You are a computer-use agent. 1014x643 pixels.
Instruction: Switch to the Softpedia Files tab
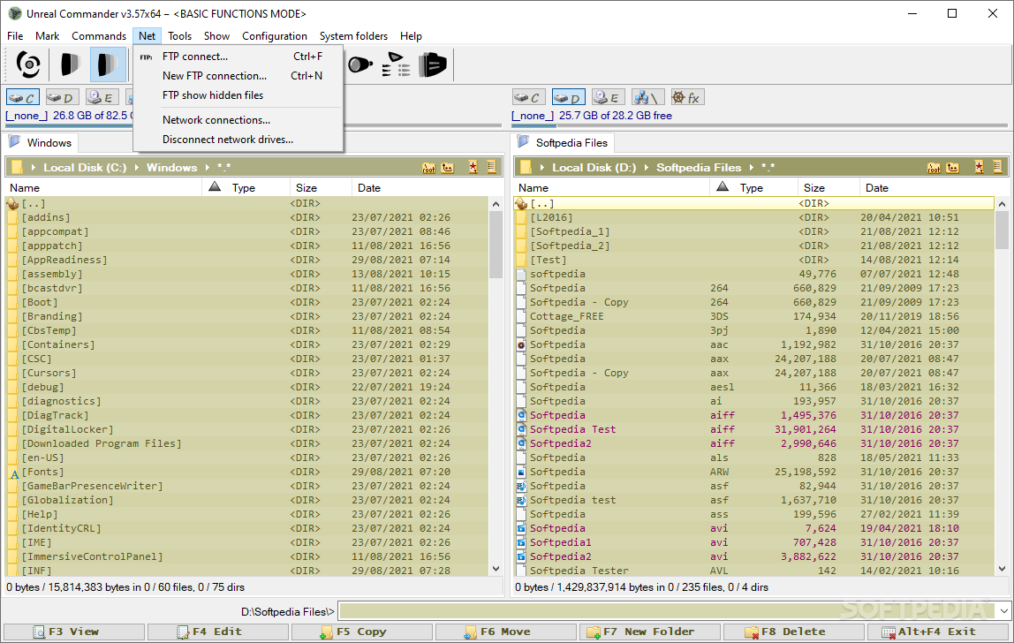pos(564,142)
